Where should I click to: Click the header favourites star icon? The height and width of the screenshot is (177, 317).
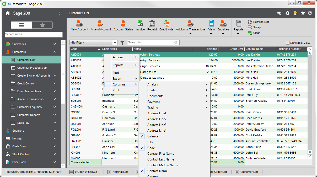click(303, 13)
